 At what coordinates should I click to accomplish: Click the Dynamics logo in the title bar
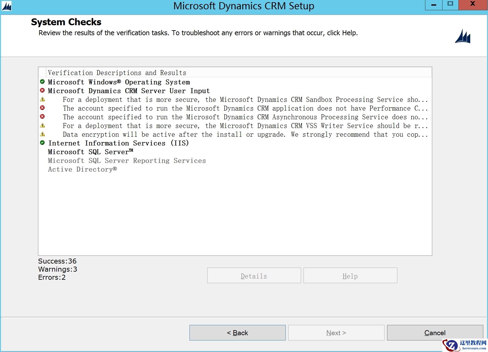click(x=7, y=6)
